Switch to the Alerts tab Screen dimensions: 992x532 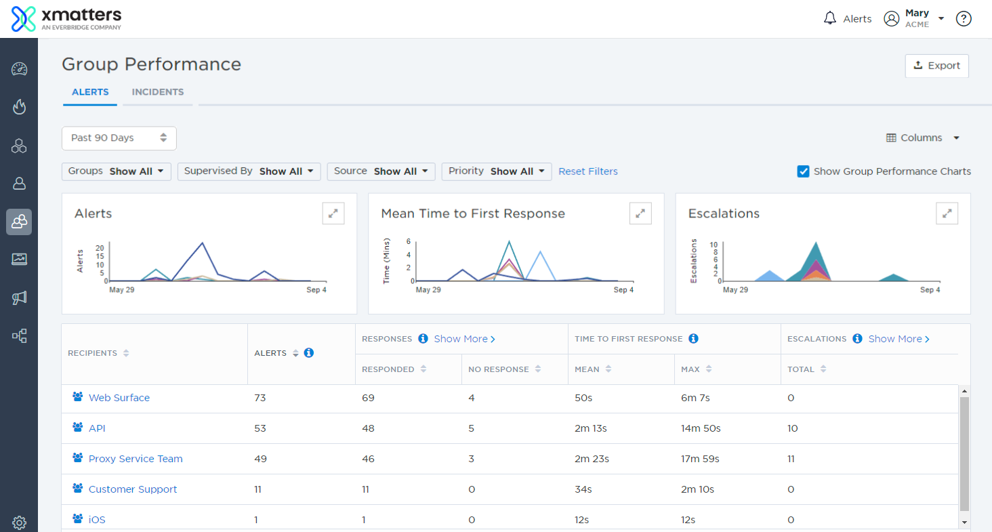click(90, 92)
